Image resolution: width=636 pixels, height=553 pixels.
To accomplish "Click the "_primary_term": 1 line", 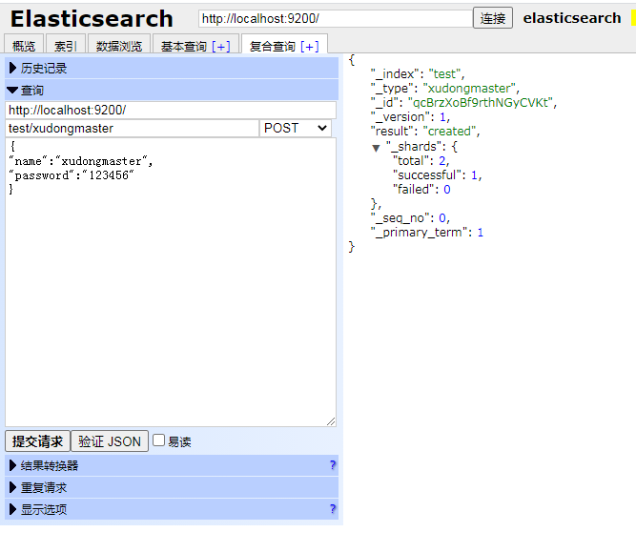I will coord(427,232).
